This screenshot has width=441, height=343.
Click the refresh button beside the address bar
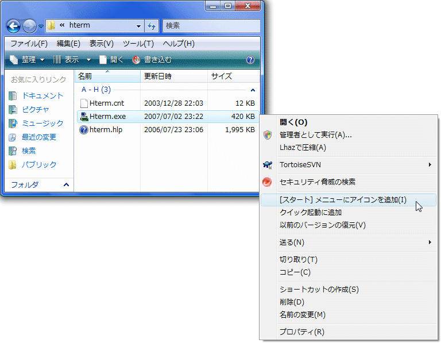[152, 26]
